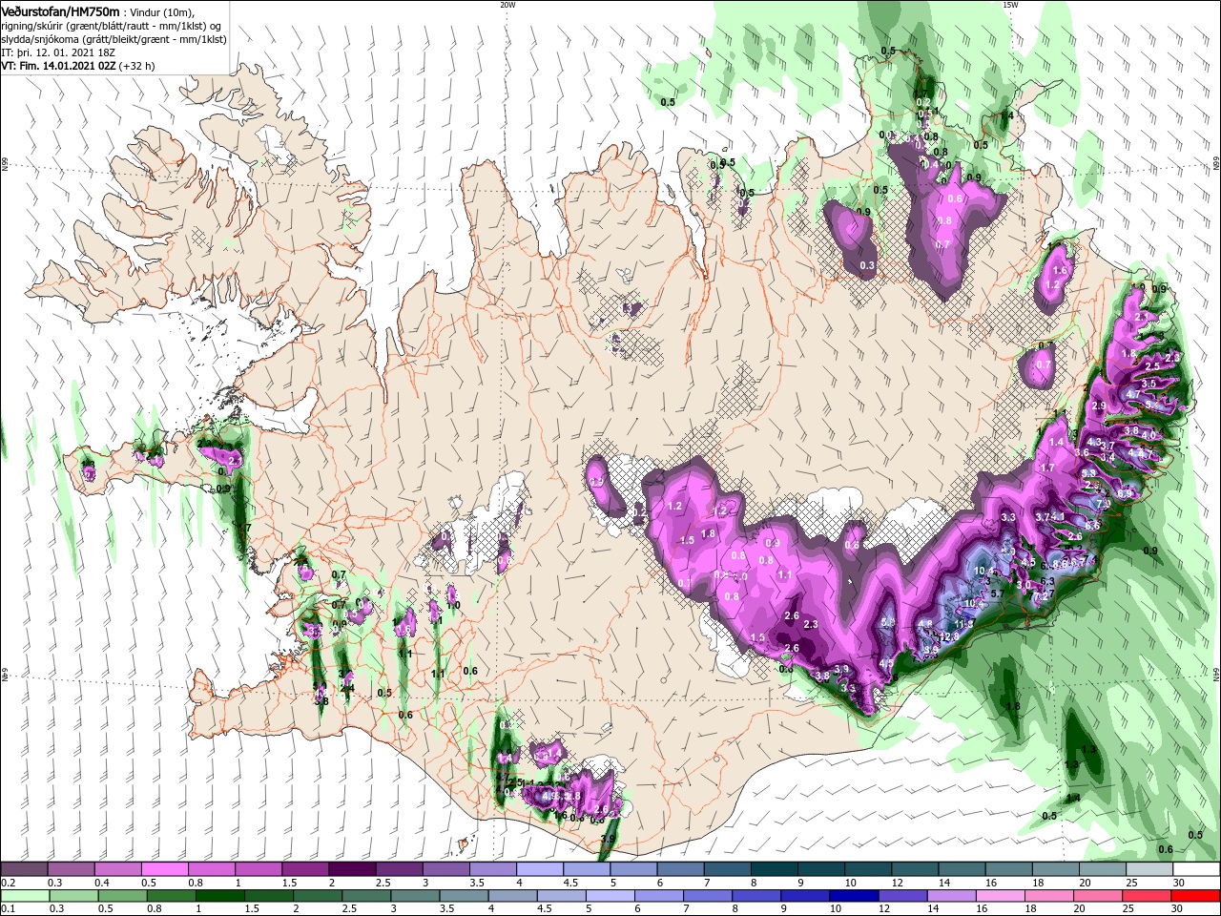Viewport: 1221px width, 916px height.
Task: Click the '5.8' precipitation value on the map
Action: click(x=1088, y=471)
